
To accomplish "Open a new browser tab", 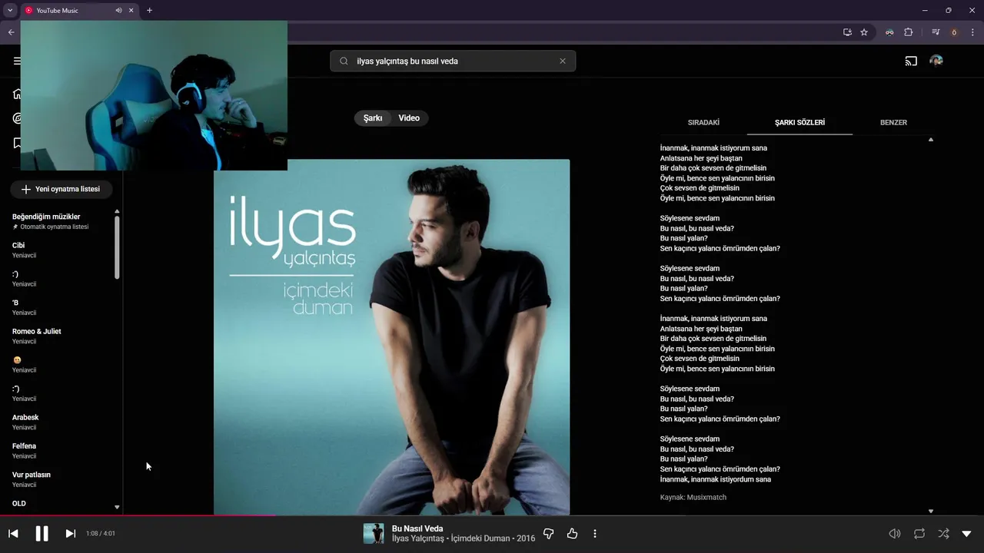I will [149, 11].
